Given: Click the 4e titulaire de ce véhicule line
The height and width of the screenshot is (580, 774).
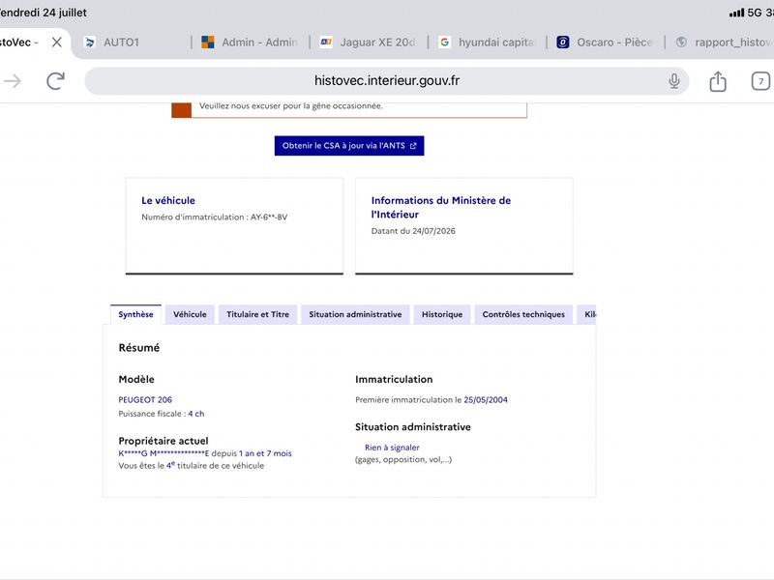Looking at the screenshot, I should (x=191, y=466).
